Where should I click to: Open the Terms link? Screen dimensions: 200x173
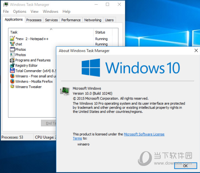coord(77,138)
